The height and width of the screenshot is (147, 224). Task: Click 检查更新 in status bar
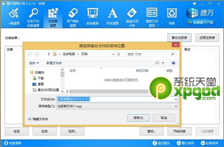(x=13, y=143)
